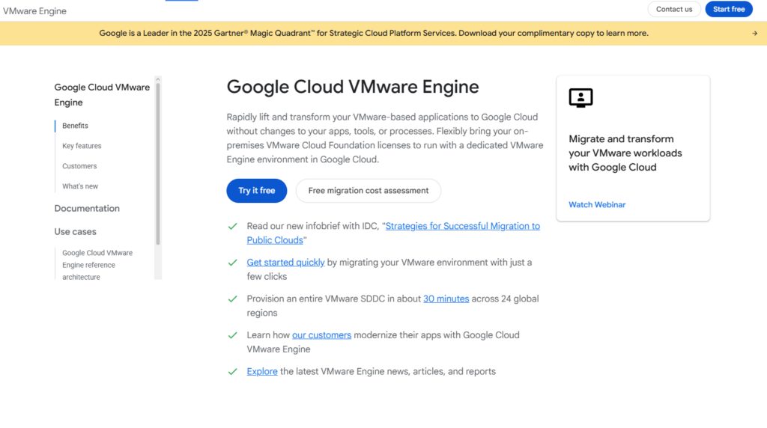Click the VMware Engine header title
This screenshot has height=428, width=767.
34,10
